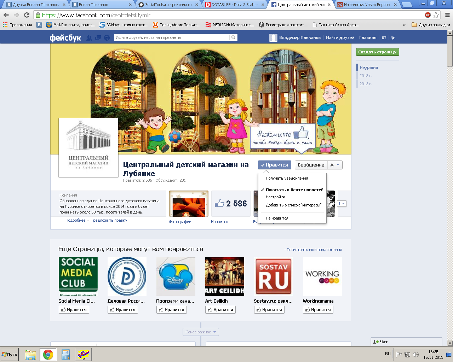The image size is (453, 362).
Task: Open the RU language selector in taskbar
Action: (x=388, y=354)
